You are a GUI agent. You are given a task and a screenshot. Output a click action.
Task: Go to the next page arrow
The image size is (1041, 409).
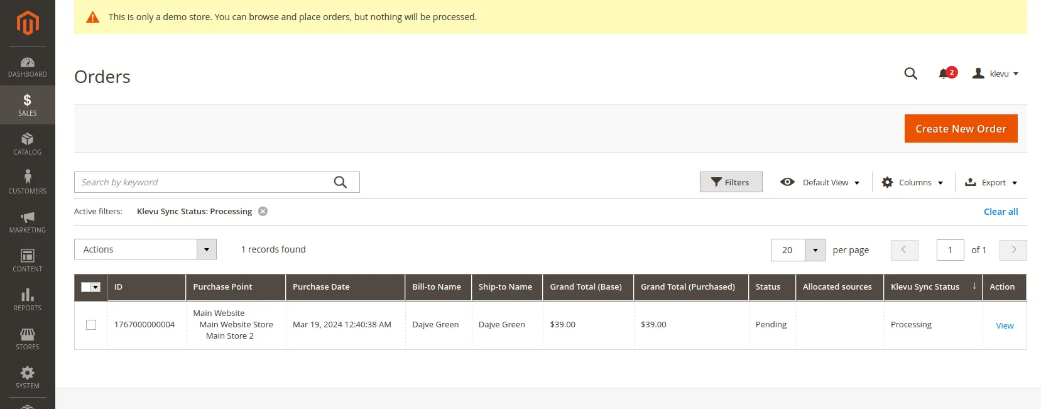(x=1013, y=250)
